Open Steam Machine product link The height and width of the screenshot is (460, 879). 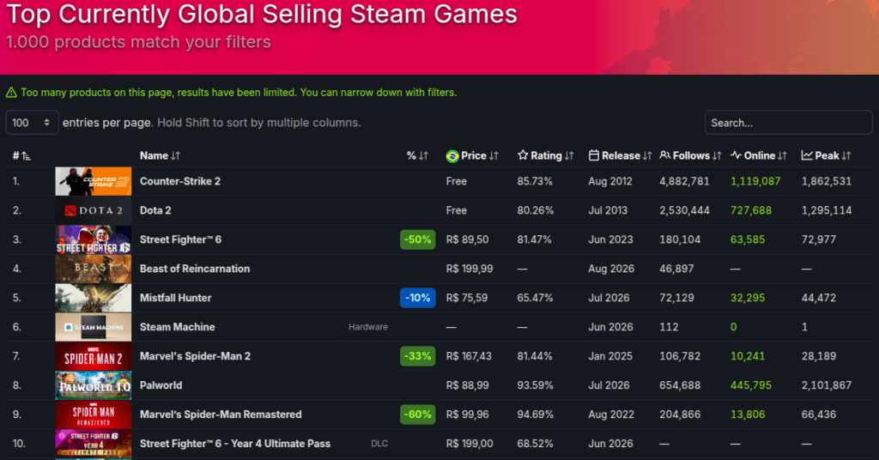(x=177, y=327)
